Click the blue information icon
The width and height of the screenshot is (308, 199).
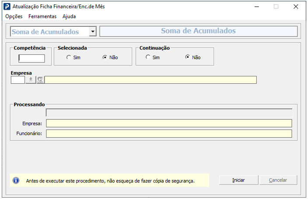click(x=16, y=180)
